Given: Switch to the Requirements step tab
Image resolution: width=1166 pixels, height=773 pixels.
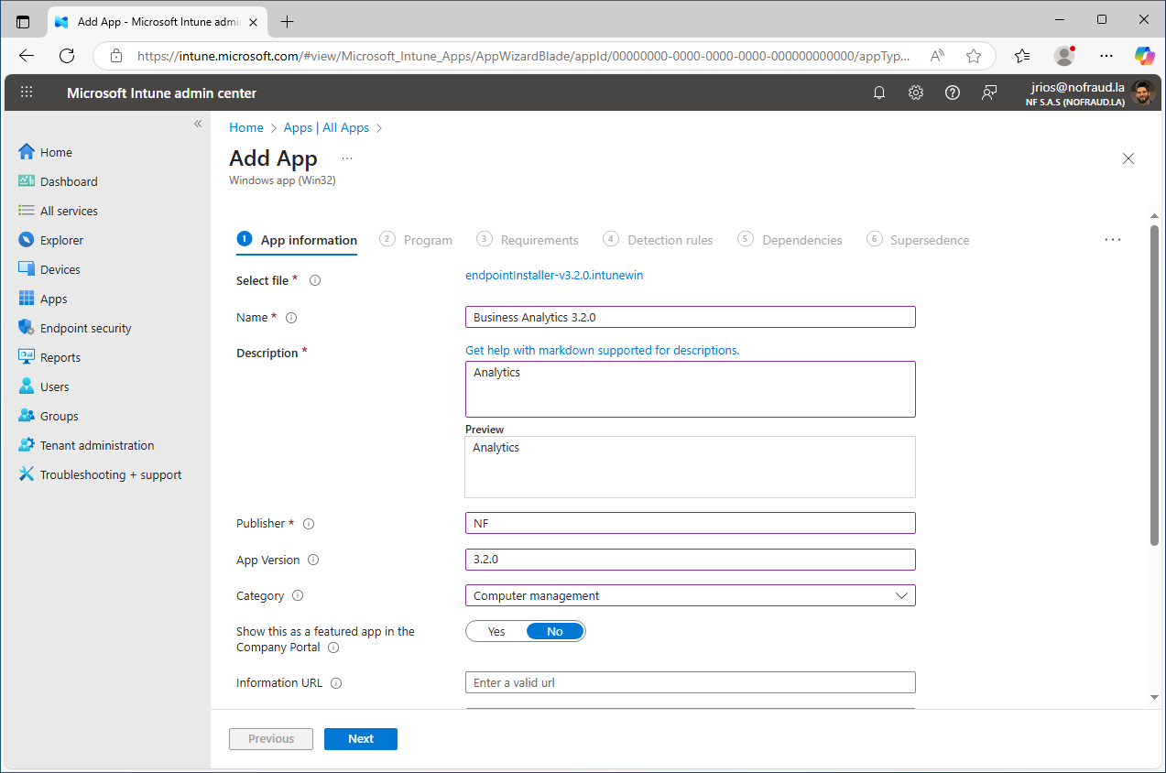Looking at the screenshot, I should (528, 240).
